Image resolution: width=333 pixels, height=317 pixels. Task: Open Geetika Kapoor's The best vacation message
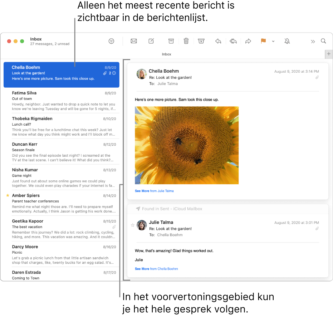click(64, 229)
